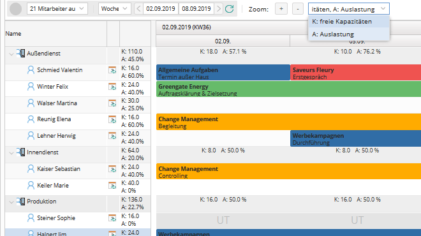
Task: Click person icon beside Winter Felix
Action: pos(31,87)
